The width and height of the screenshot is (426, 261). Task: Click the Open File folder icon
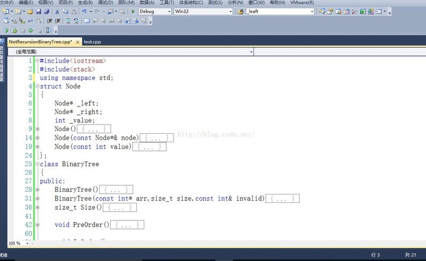click(30, 11)
